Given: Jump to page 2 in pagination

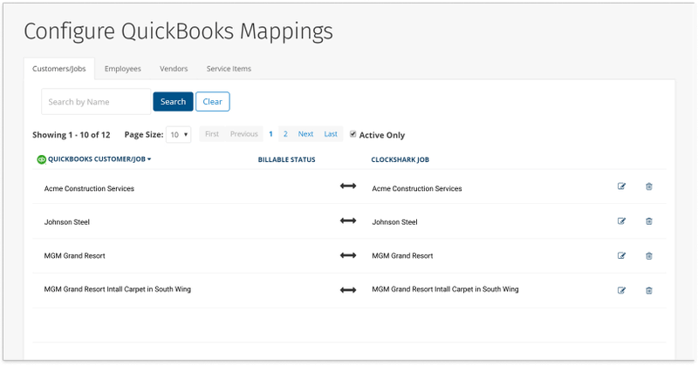Looking at the screenshot, I should click(285, 134).
